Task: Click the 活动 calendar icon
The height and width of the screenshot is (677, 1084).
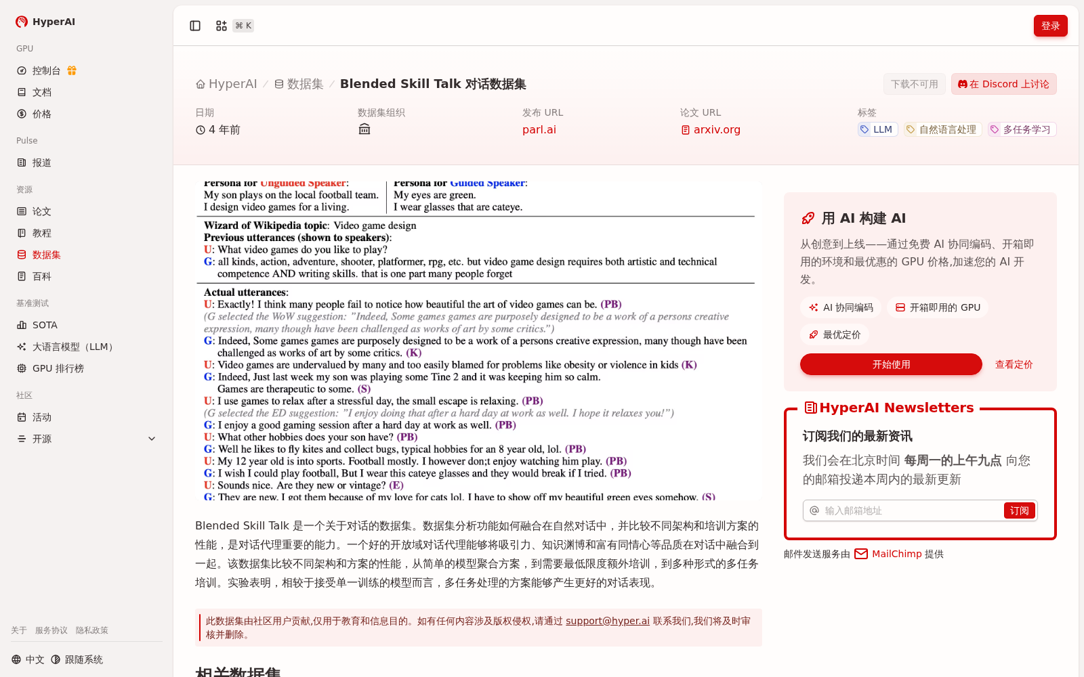Action: 22,417
